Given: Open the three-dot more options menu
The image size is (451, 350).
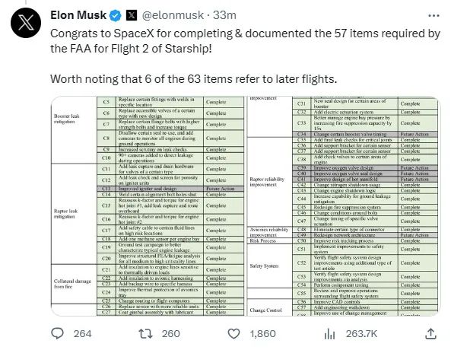Looking at the screenshot, I should coord(434,15).
